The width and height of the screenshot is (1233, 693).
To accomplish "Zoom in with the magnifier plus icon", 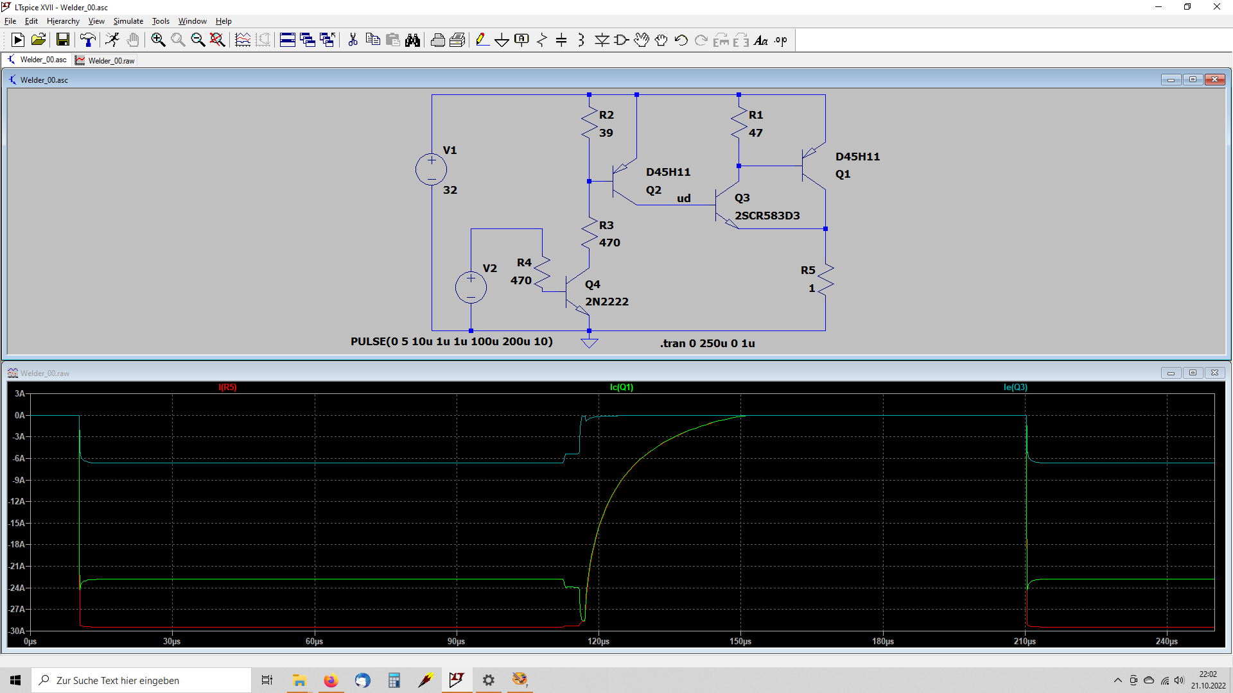I will [x=158, y=40].
